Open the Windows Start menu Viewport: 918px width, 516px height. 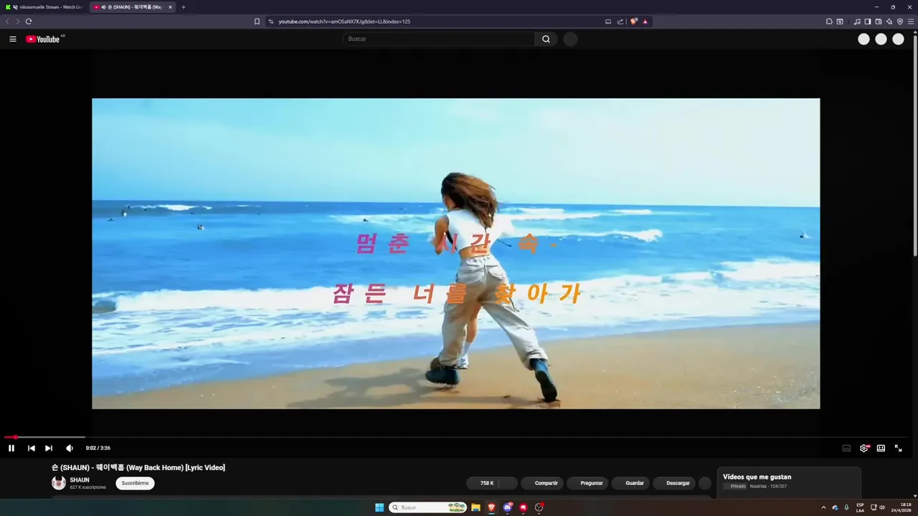pos(379,507)
